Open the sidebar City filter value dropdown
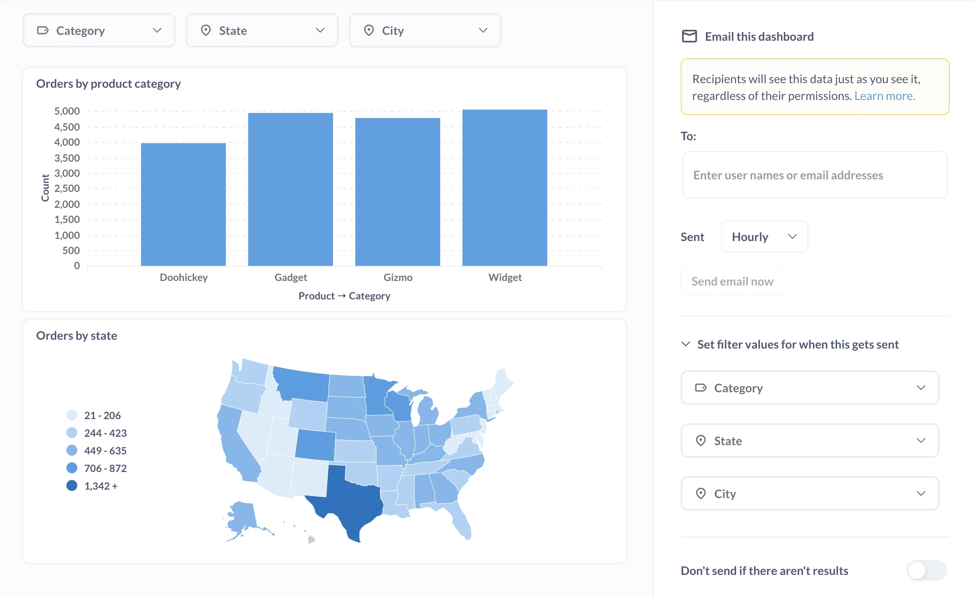This screenshot has height=598, width=974. pos(810,493)
